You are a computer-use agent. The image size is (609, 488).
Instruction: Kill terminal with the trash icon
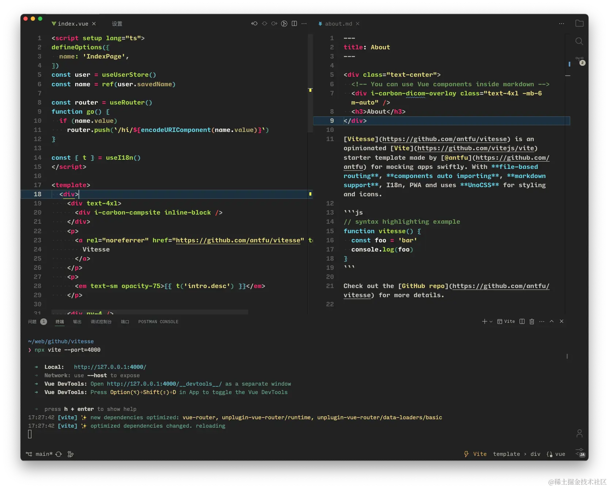[532, 321]
